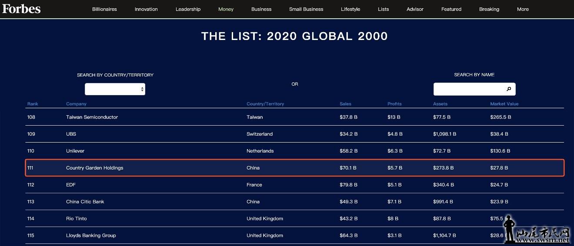Open the Lifestyle menu
This screenshot has width=574, height=246.
coord(350,9)
